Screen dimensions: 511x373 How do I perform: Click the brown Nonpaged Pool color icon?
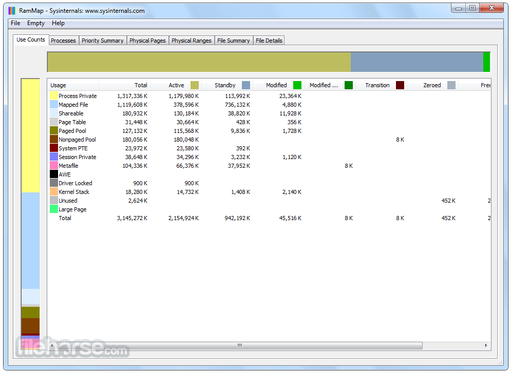54,140
